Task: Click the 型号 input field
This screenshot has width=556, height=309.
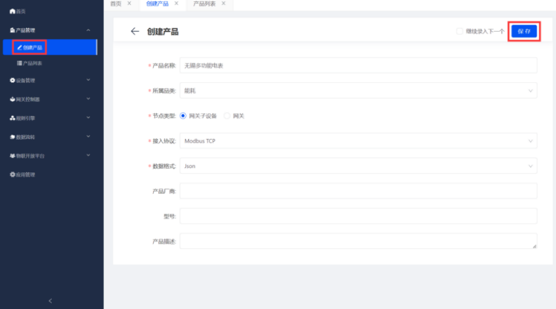Action: [358, 216]
